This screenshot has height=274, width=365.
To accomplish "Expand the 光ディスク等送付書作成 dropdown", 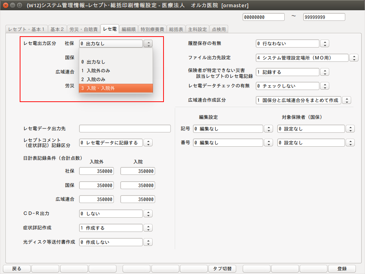I will [148, 242].
